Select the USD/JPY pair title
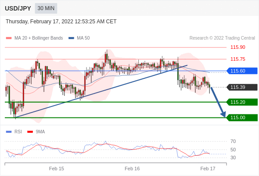 (x=18, y=8)
